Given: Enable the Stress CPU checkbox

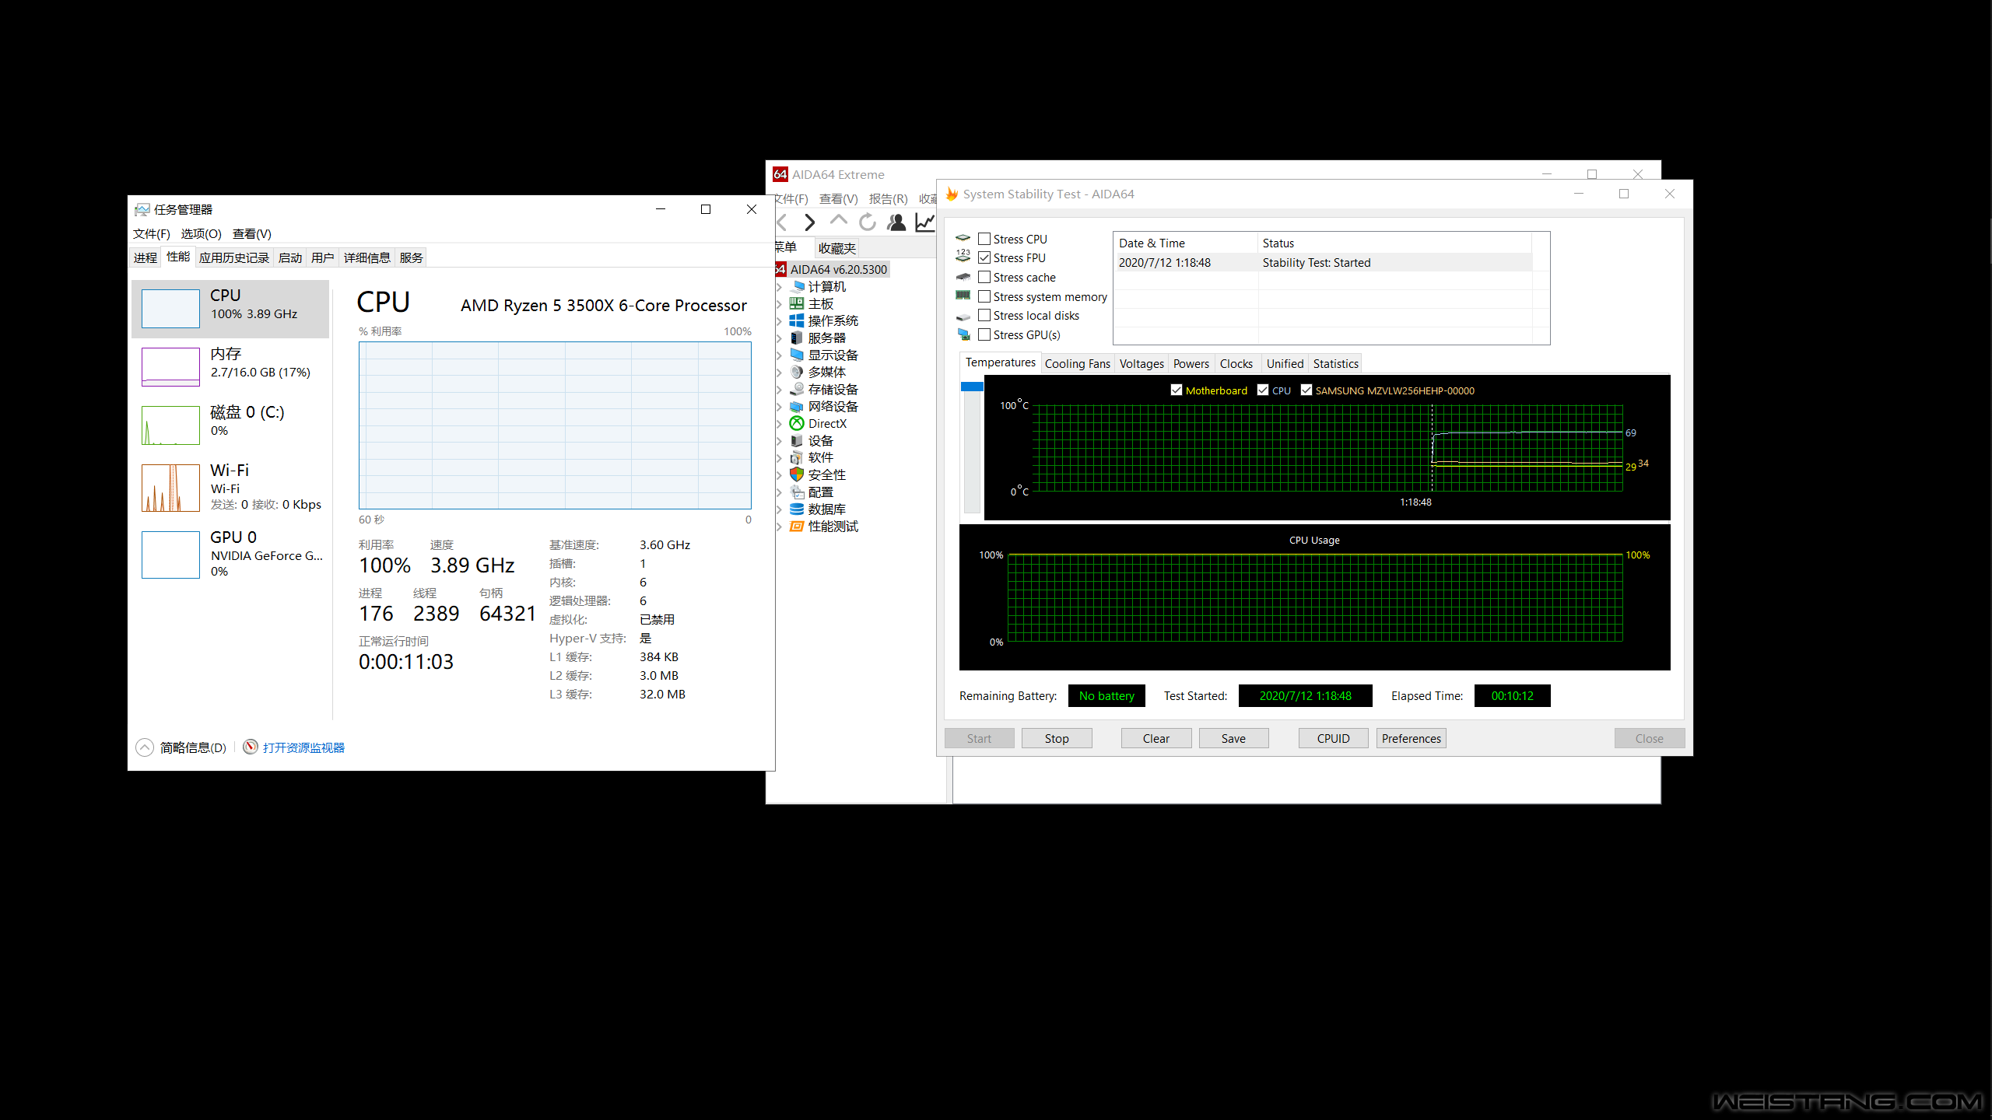Looking at the screenshot, I should click(984, 239).
